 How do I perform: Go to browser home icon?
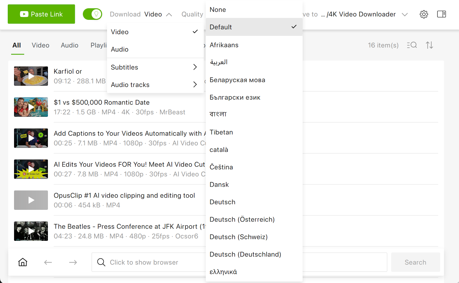[x=23, y=262]
